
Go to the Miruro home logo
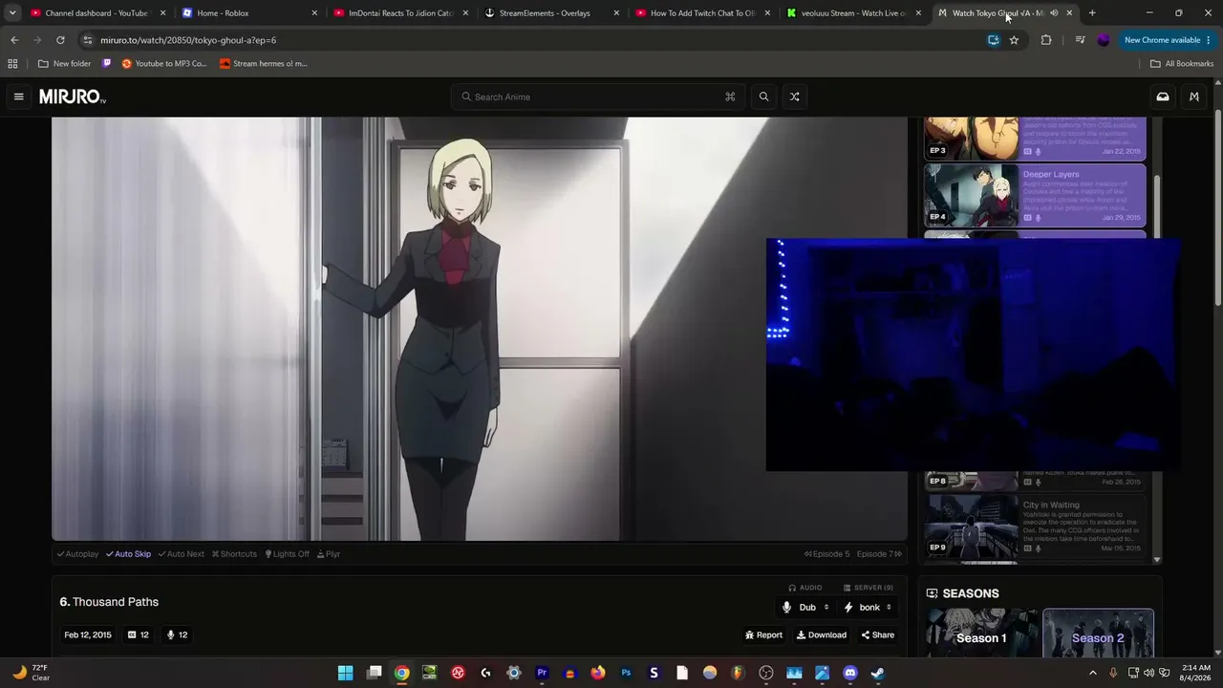point(73,97)
